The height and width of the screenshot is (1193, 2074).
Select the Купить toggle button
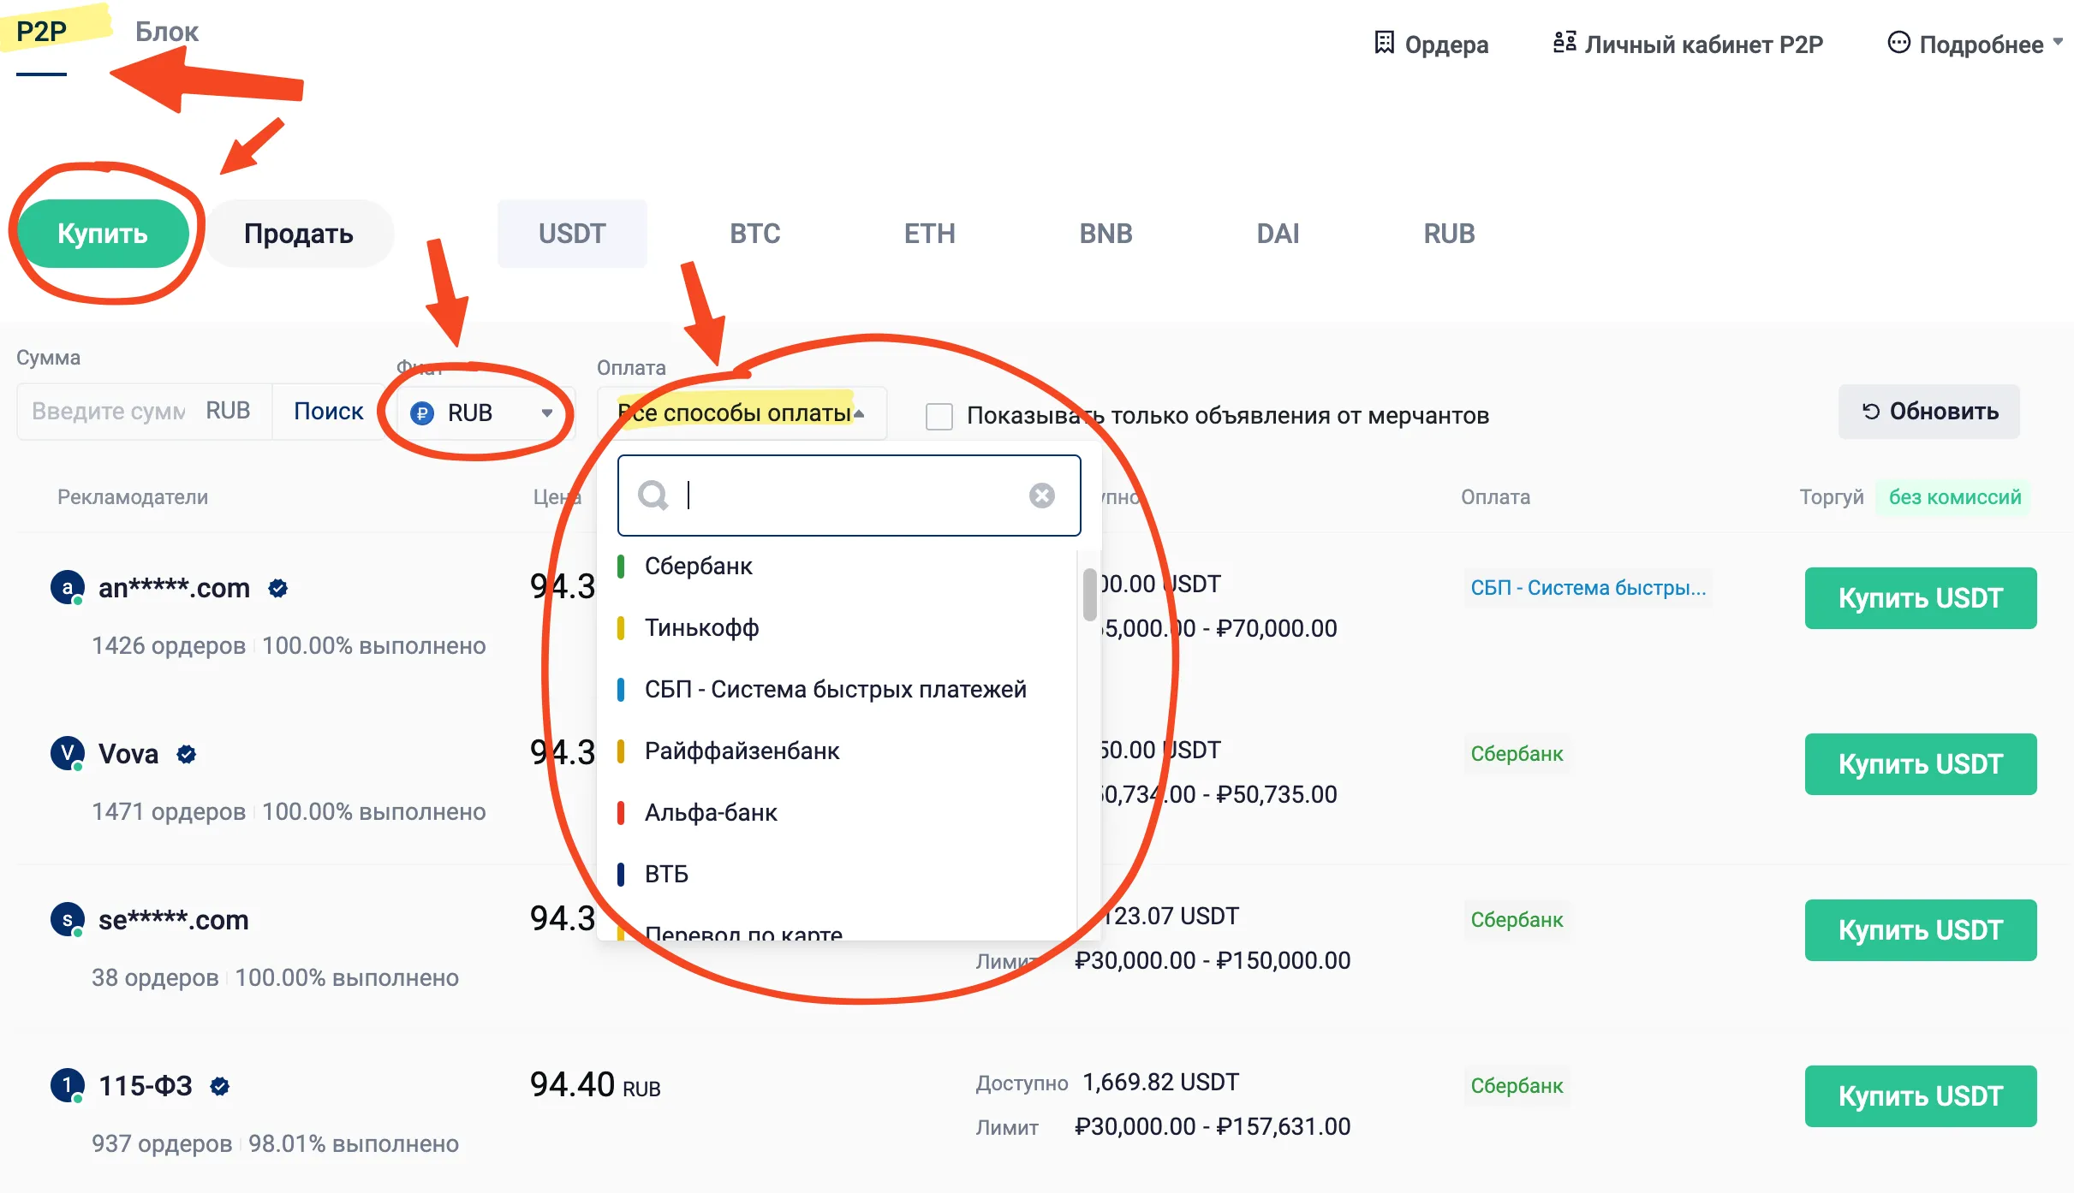click(x=103, y=234)
